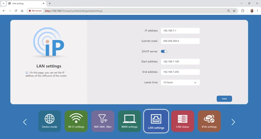Open the LAN status tile
Screen dimensions: 261x139
click(183, 121)
